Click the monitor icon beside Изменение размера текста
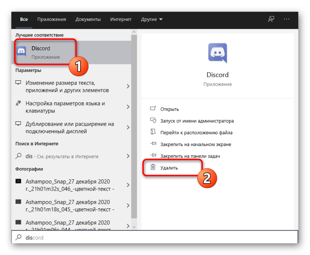This screenshot has width=310, height=255. [x=18, y=83]
